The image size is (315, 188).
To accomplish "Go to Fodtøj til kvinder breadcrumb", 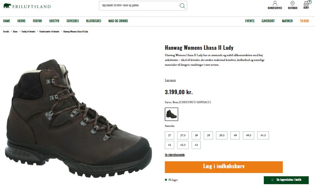I will (29, 31).
